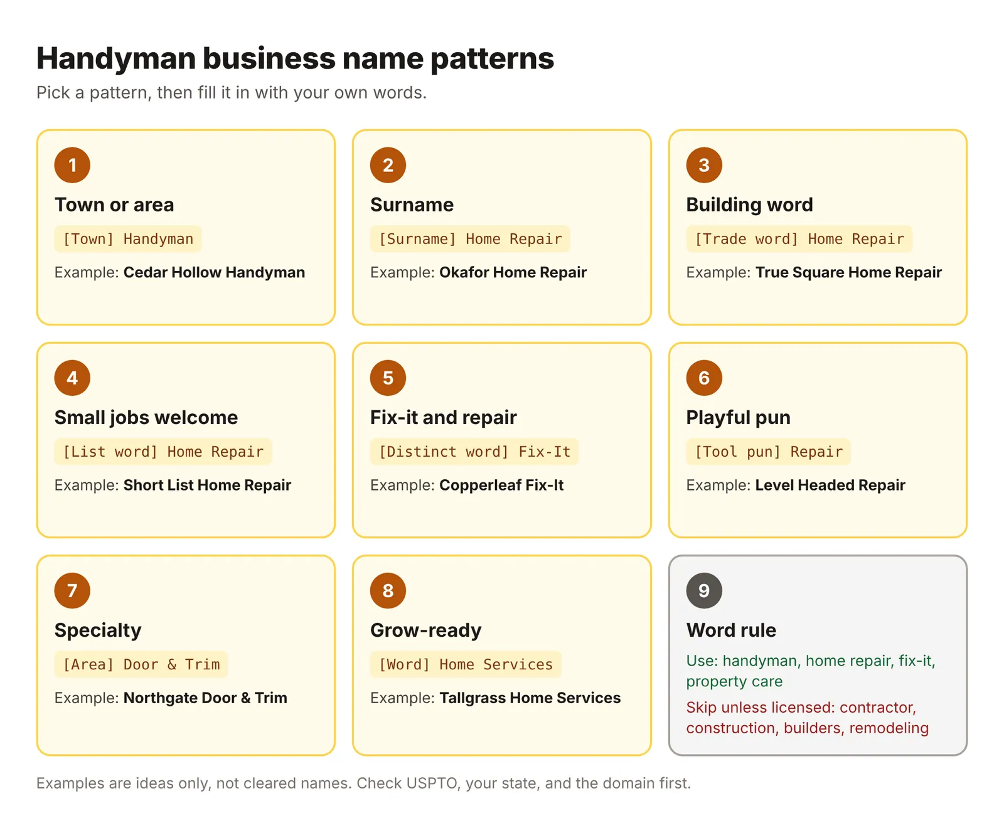Select the 'Playful pun' heading
The height and width of the screenshot is (823, 1004).
[x=738, y=417]
